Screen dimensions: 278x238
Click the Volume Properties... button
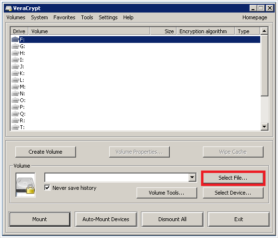point(139,152)
